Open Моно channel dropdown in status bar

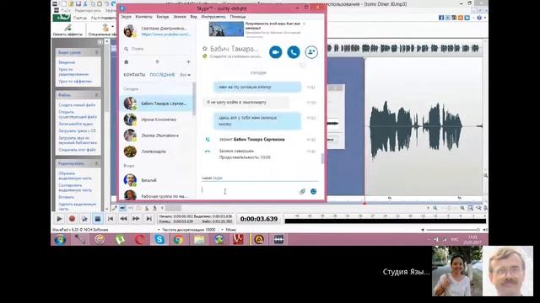[229, 230]
